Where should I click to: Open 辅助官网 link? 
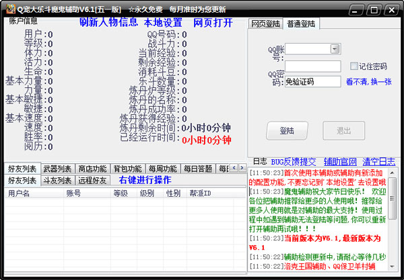[x=340, y=162]
